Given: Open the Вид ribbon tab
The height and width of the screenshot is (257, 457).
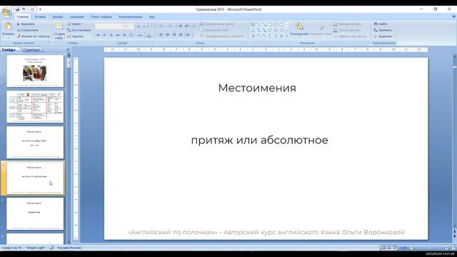Looking at the screenshot, I should pos(151,17).
